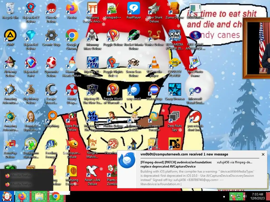The image size is (270, 202).
Task: Click the Google Chrome desktop shortcut
Action: (x=72, y=39)
